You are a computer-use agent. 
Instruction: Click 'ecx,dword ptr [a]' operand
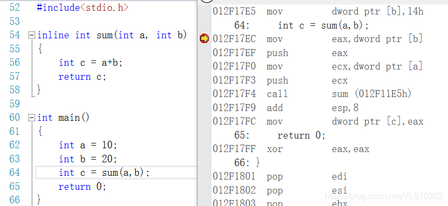[377, 66]
